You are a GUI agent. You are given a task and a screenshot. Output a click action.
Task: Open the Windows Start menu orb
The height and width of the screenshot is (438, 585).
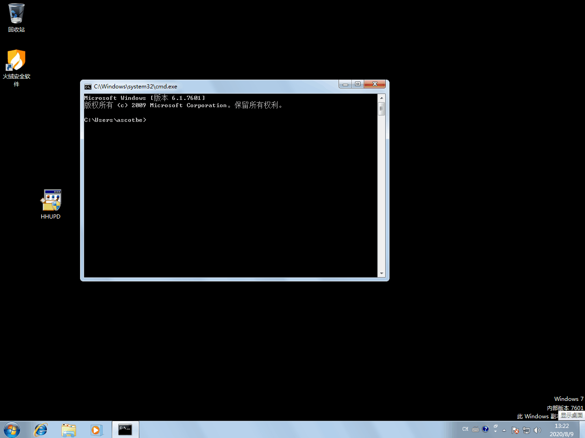[11, 430]
